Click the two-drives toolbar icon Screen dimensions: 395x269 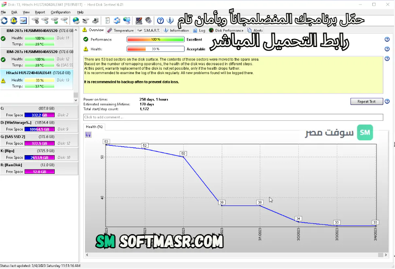tap(86, 21)
